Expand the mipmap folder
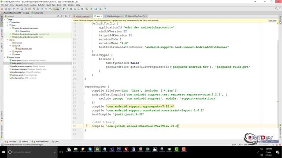Image resolution: width=282 pixels, height=158 pixels. pos(10,52)
